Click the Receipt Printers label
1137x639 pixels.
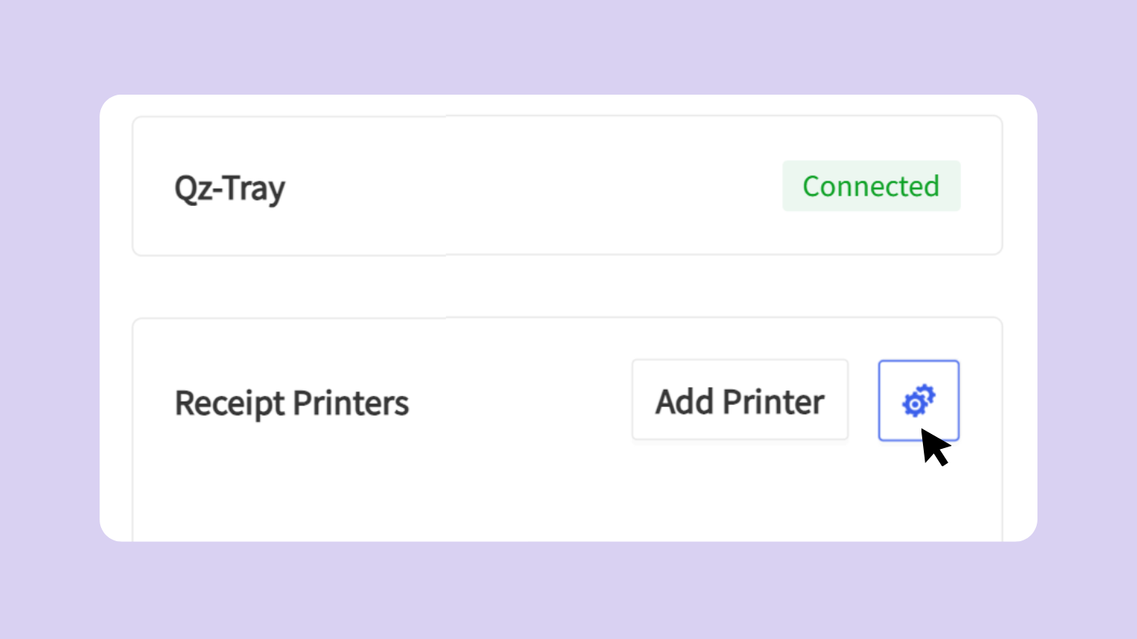292,402
